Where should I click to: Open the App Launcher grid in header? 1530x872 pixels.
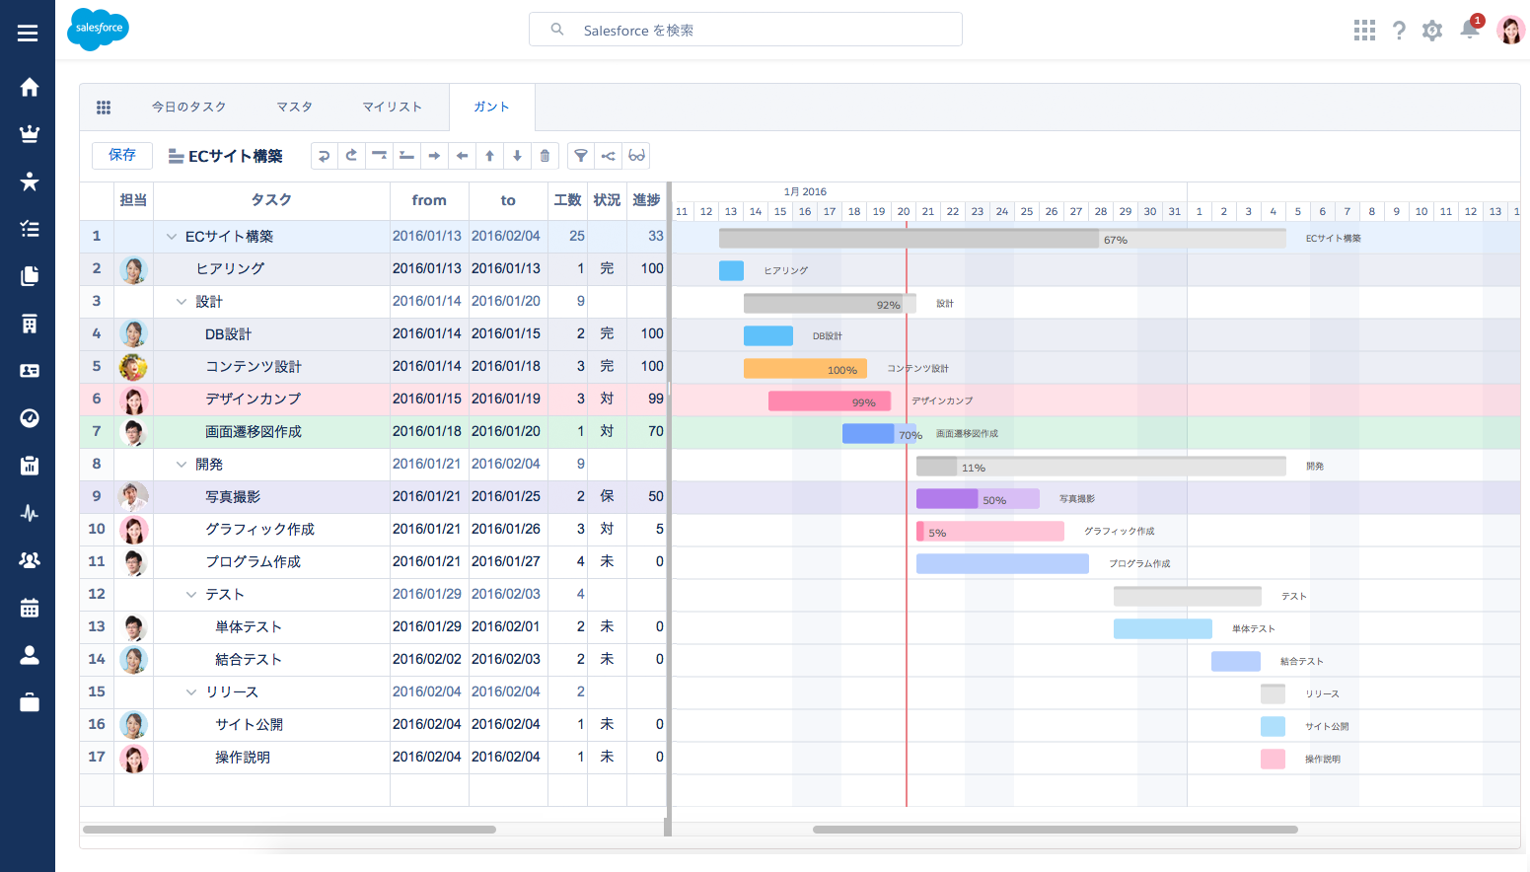pyautogui.click(x=1364, y=31)
